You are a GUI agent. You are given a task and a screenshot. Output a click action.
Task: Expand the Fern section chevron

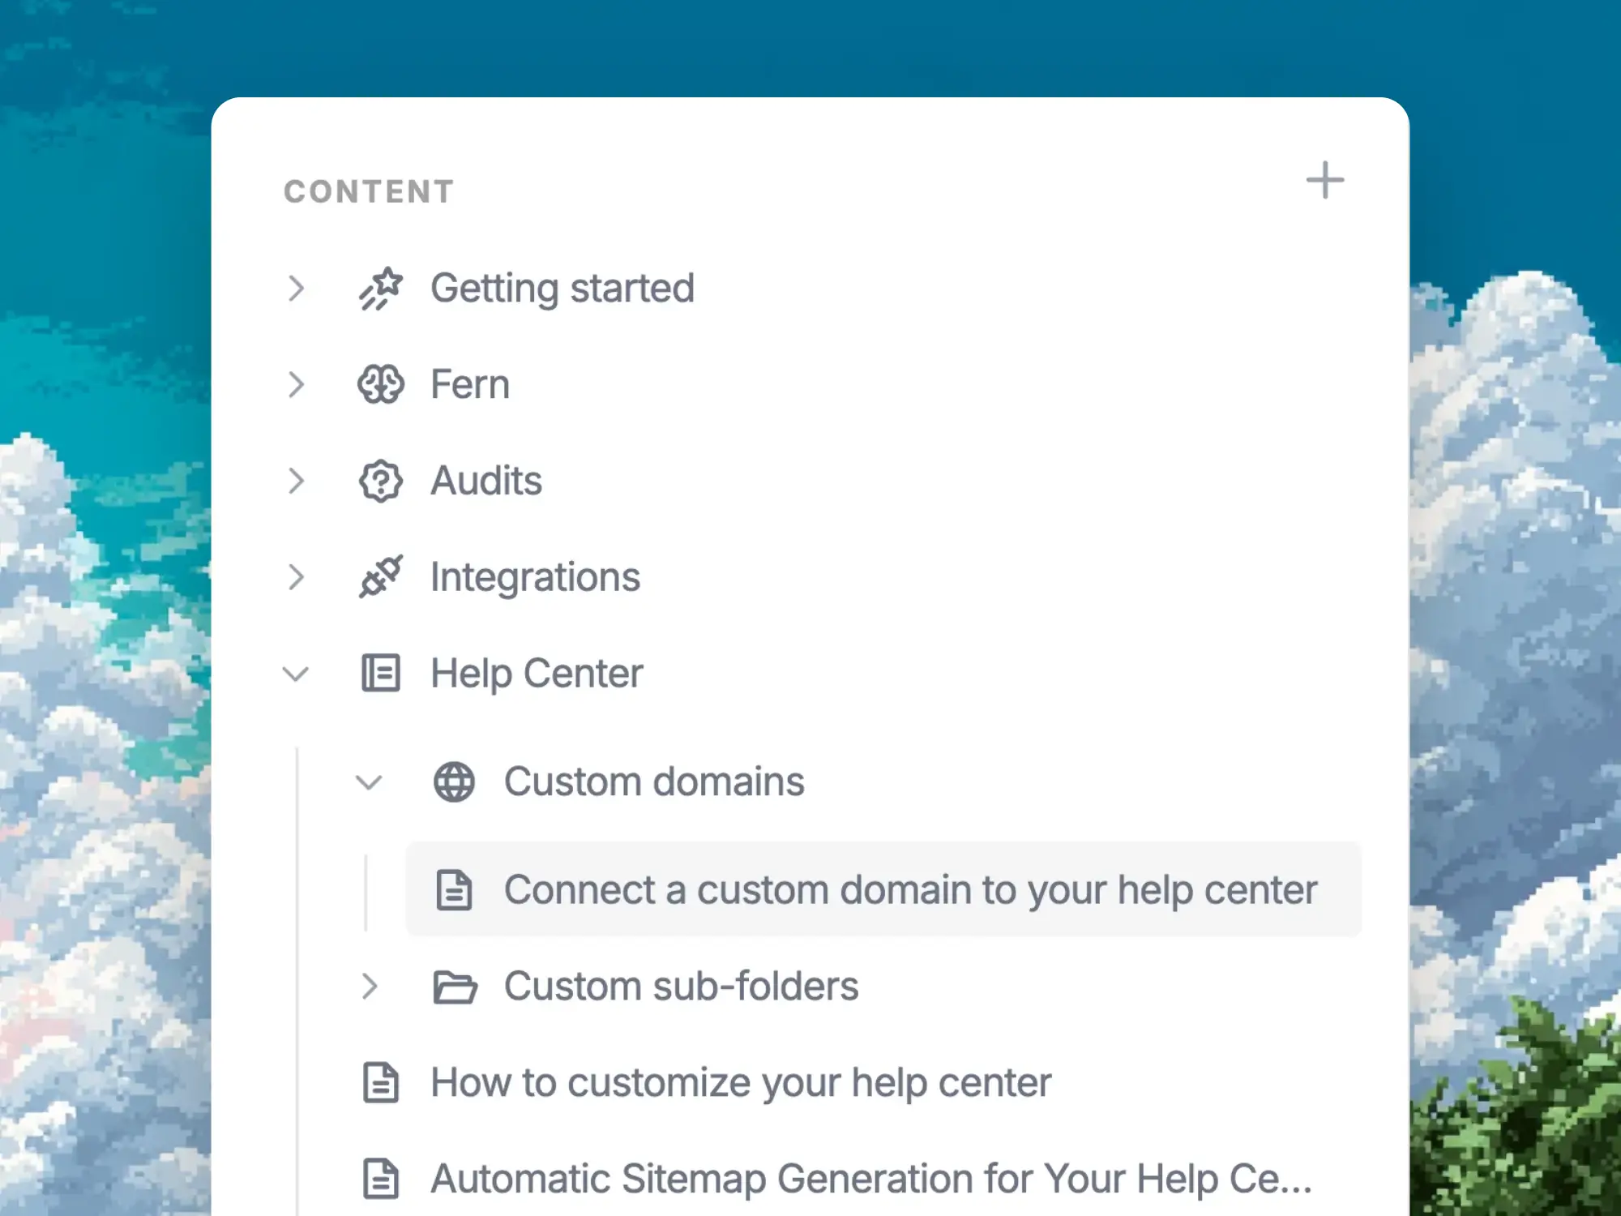[297, 384]
